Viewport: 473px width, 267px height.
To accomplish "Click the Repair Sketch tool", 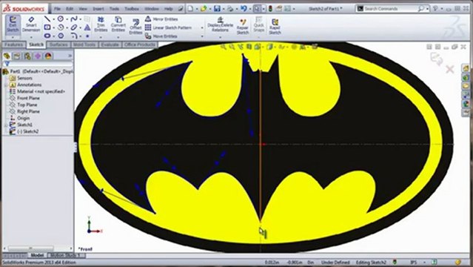I will (243, 26).
